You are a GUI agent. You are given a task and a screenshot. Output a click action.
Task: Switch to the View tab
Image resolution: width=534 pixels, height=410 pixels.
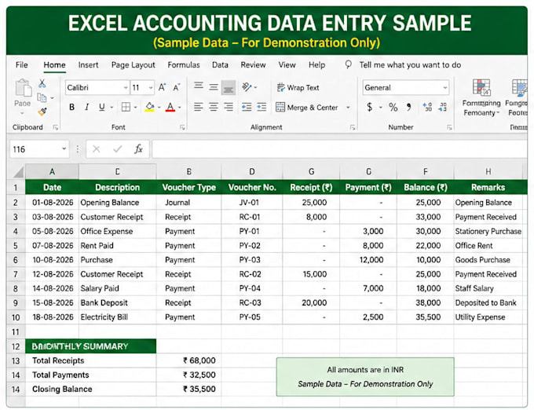coord(287,64)
